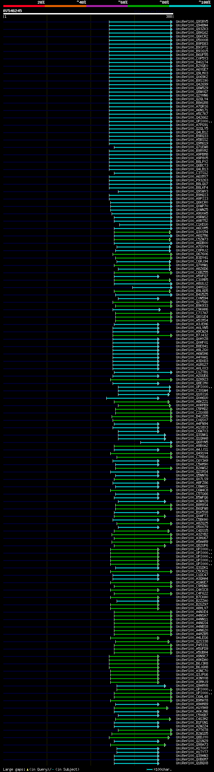This screenshot has width=214, height=772.
Task: Click the short cyan alignment bar for UniRef100_Q4H1G2
Action: [152, 287]
